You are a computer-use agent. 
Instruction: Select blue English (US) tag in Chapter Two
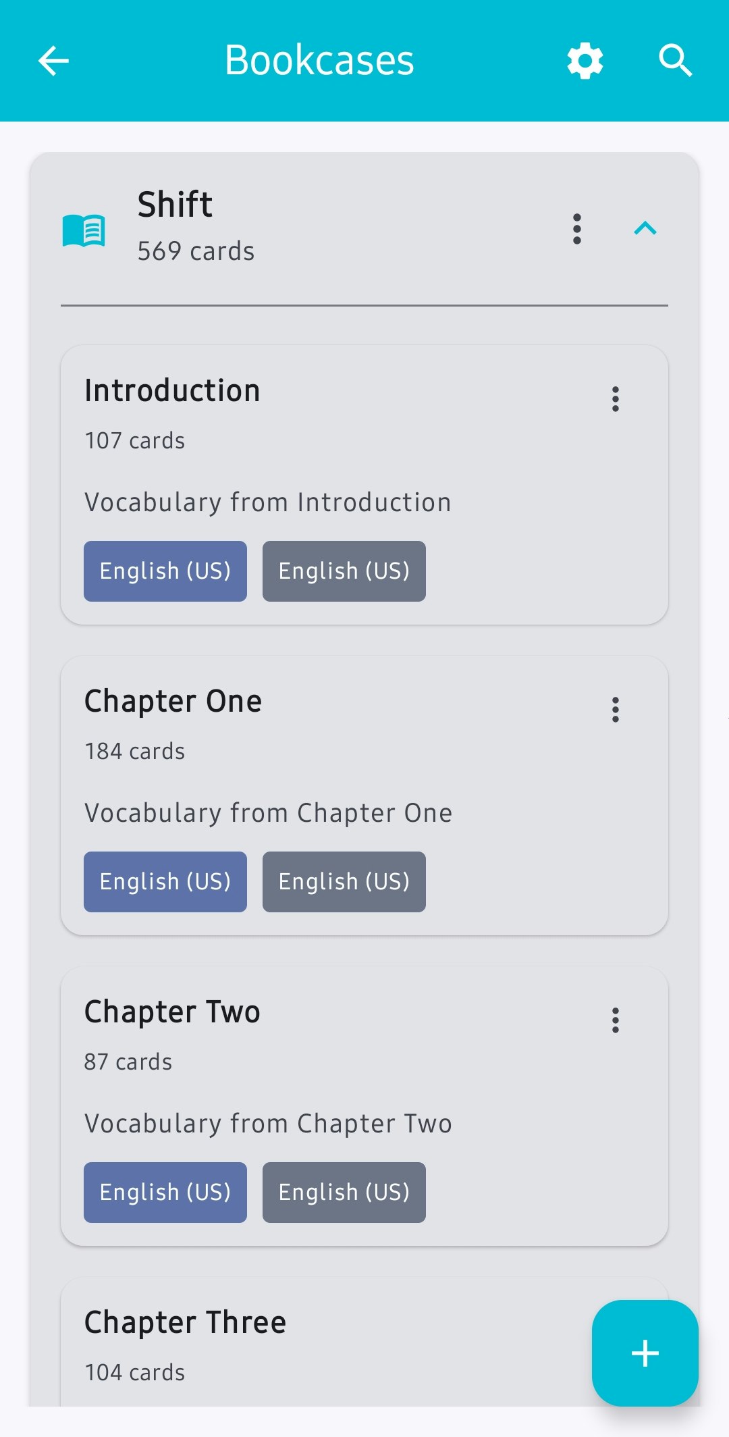[x=165, y=1193]
